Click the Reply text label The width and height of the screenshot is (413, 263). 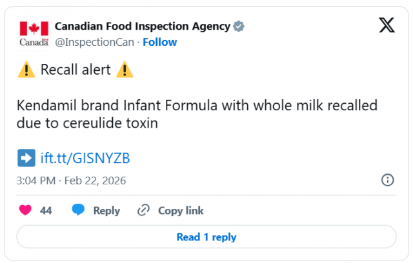pyautogui.click(x=106, y=210)
